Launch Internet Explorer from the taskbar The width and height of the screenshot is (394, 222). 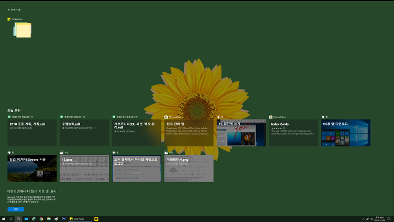(x=34, y=219)
